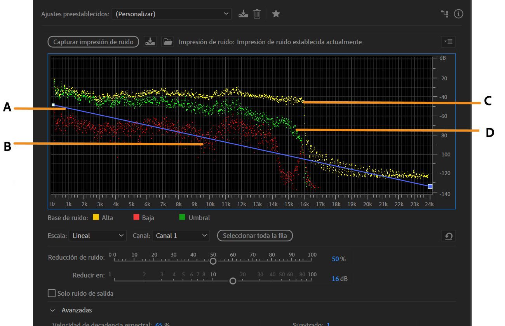Open the noise print options menu

coord(448,42)
